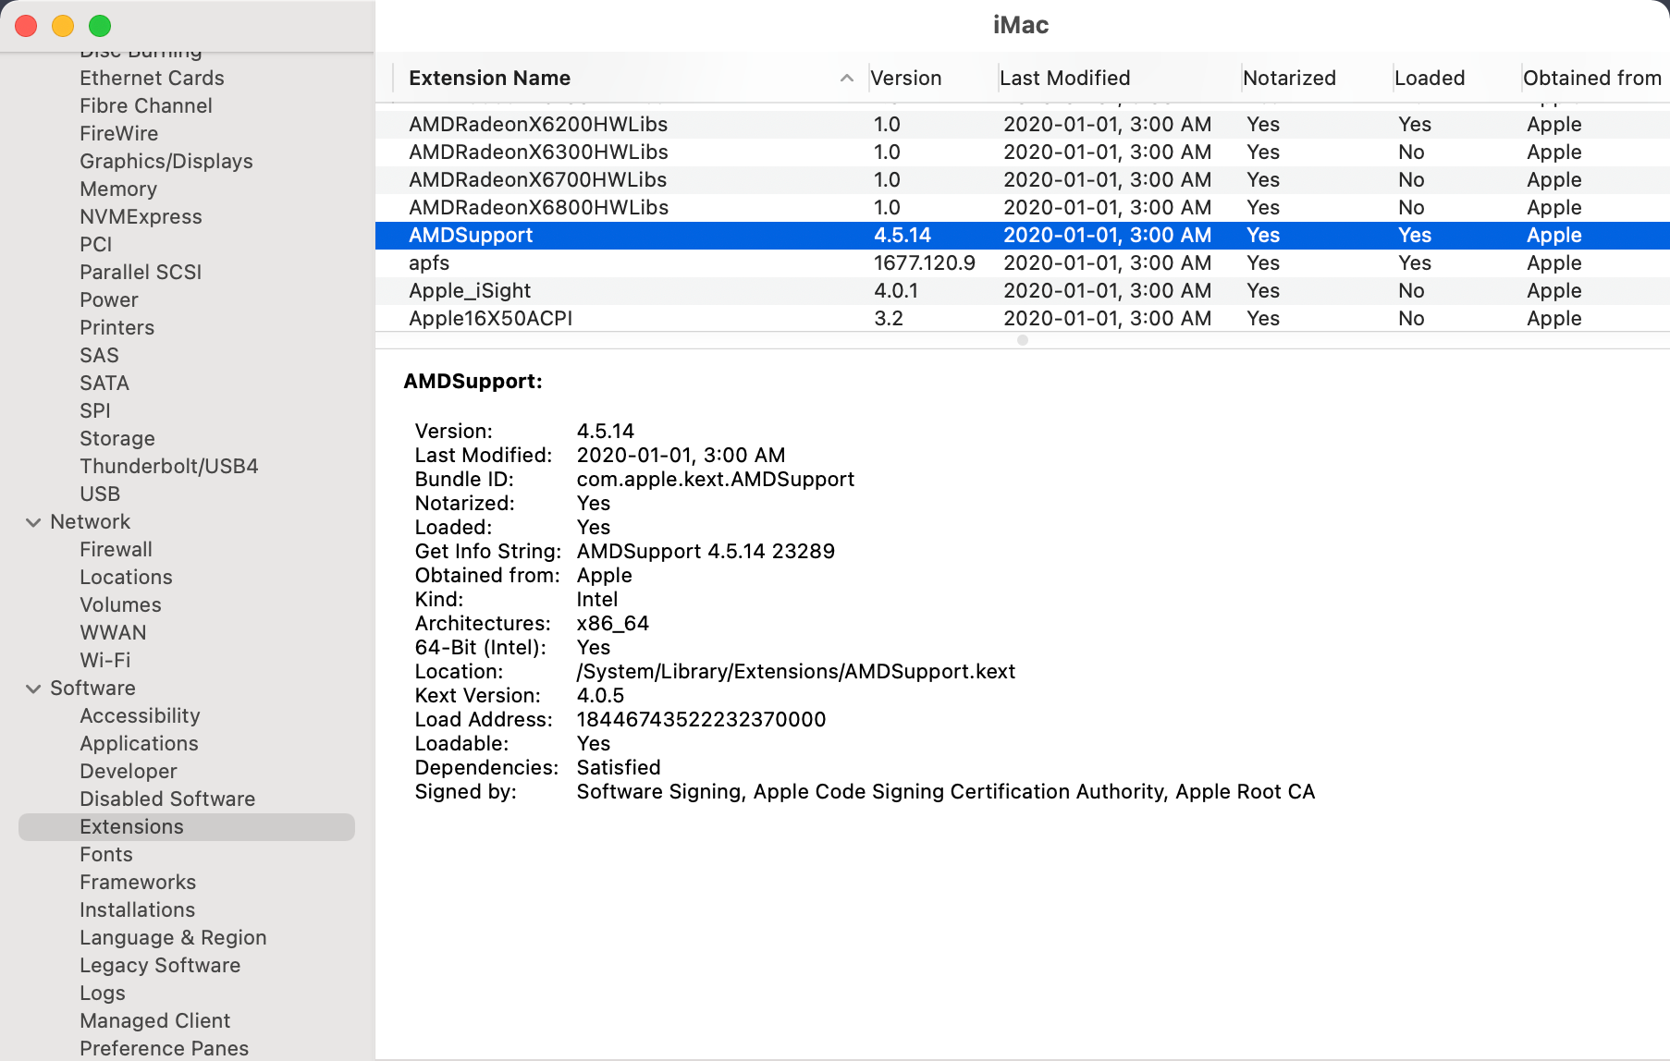The width and height of the screenshot is (1670, 1061).
Task: Select the apfs extension row
Action: click(1023, 263)
